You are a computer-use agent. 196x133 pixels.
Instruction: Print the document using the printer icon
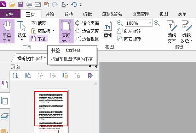29,5
